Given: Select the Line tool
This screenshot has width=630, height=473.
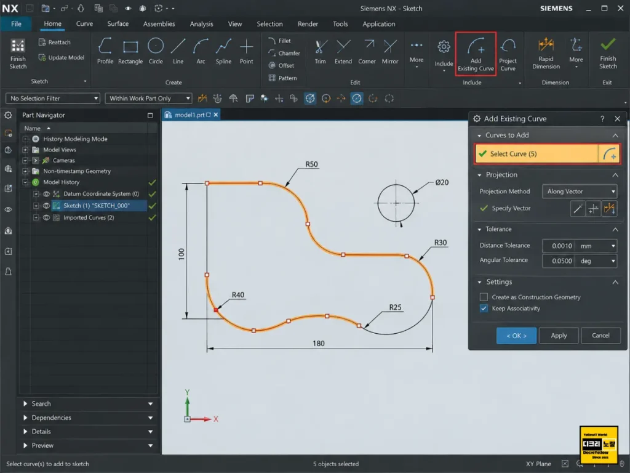Looking at the screenshot, I should point(178,51).
